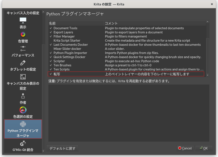The width and height of the screenshot is (218, 157).
Task: Open the キャンバスのみ表示の設定 image icon
Action: tap(23, 77)
